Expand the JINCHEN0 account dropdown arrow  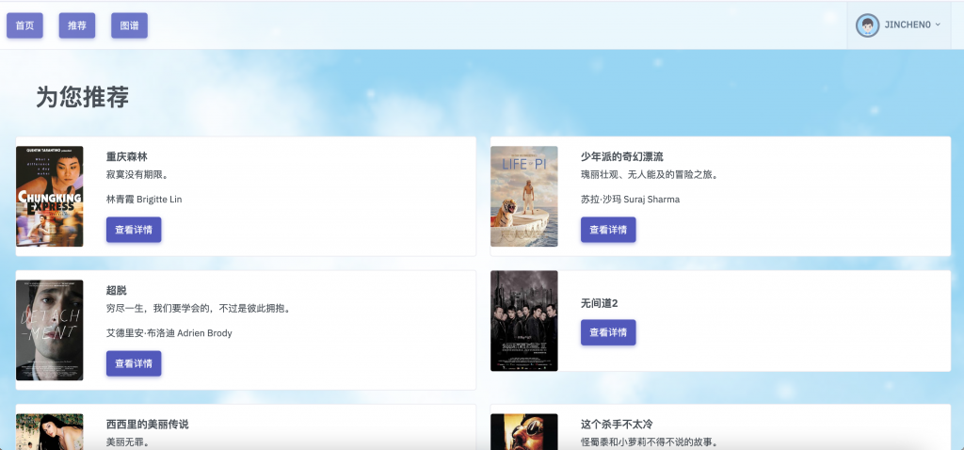pos(938,25)
